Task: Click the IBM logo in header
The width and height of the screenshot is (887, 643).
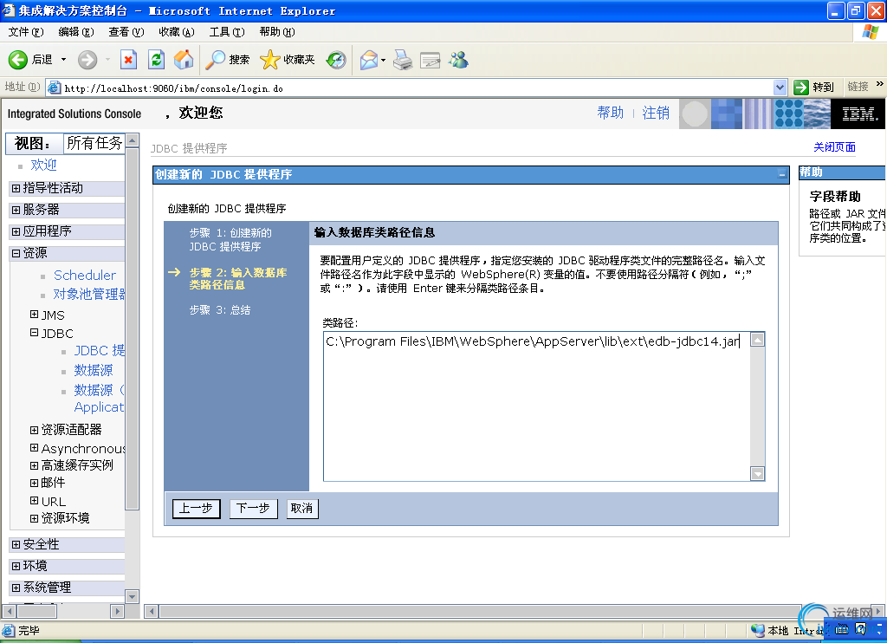Action: (858, 114)
